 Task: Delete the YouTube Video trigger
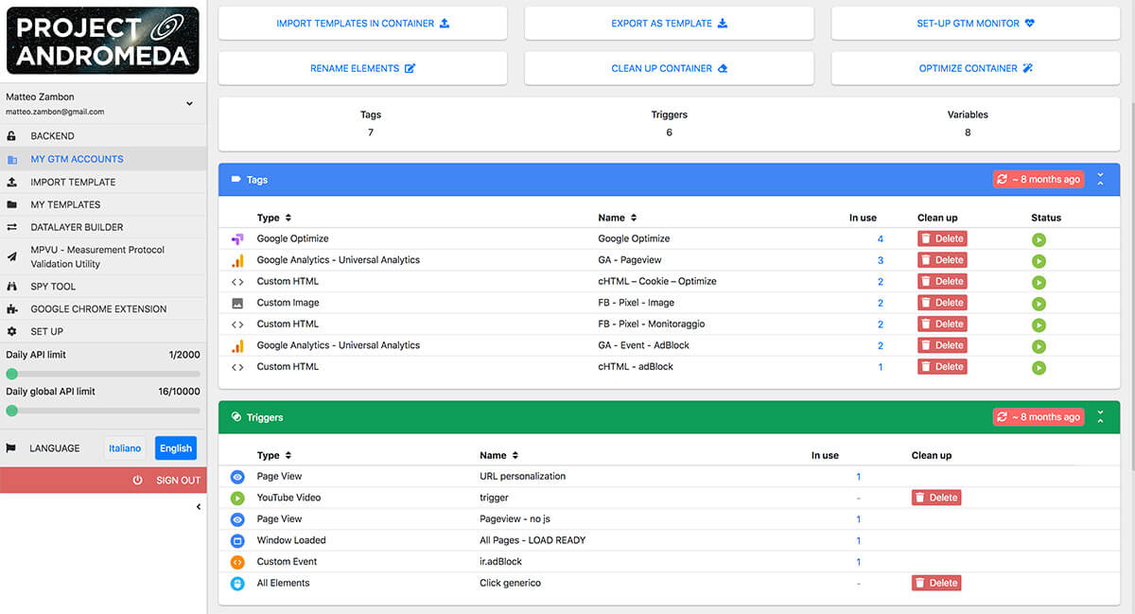936,498
